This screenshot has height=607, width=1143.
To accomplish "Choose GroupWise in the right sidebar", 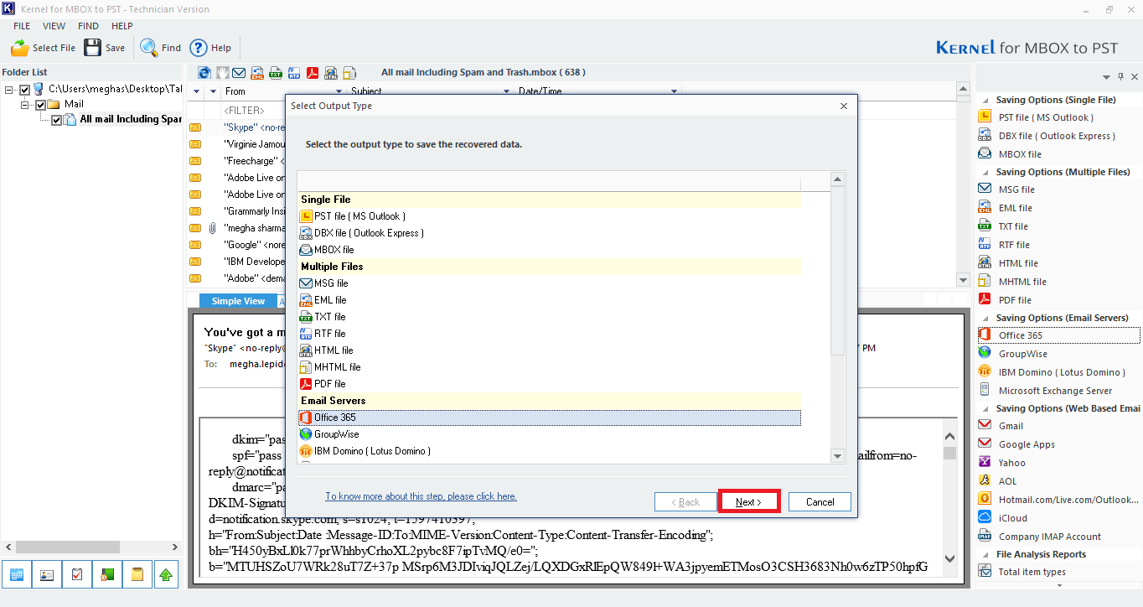I will coord(1022,354).
